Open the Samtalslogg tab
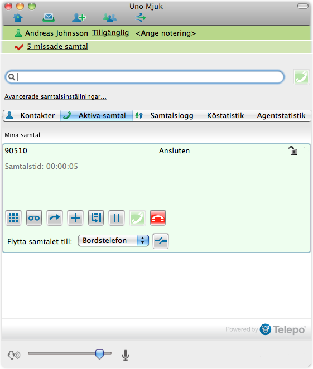 (166, 115)
